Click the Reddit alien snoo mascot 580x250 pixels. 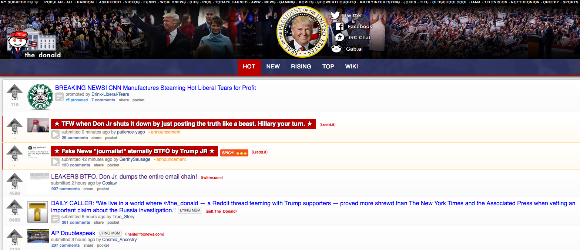click(x=17, y=44)
